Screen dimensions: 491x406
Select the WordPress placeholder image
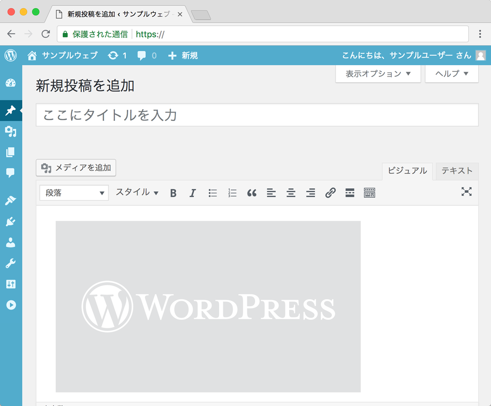(208, 306)
